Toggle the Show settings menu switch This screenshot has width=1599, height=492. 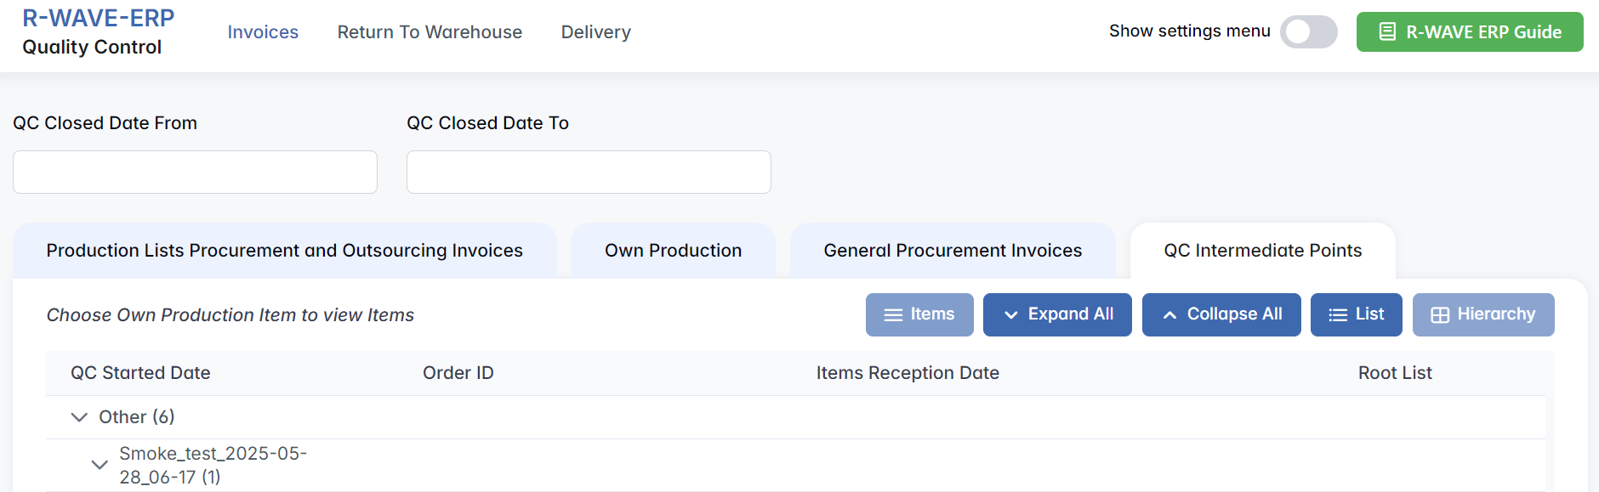pos(1308,32)
